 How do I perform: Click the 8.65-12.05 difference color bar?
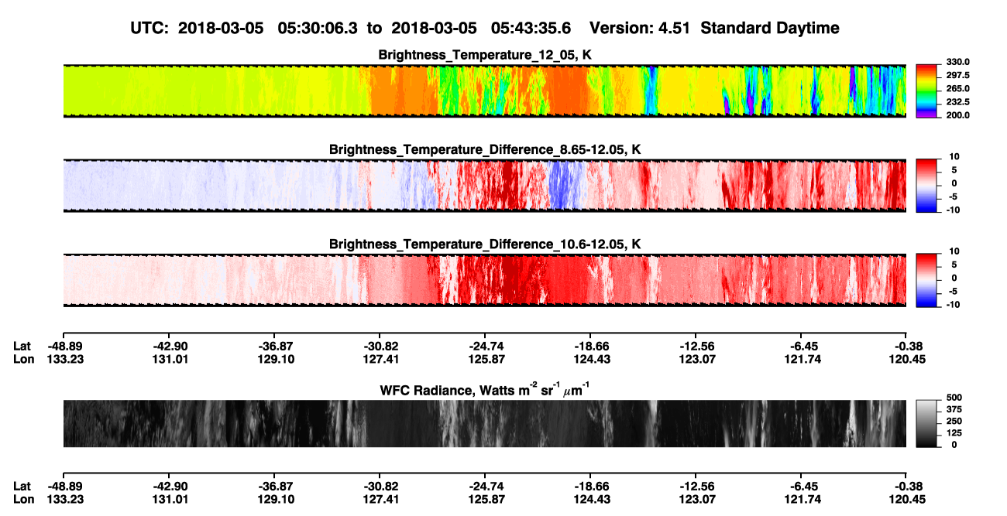pyautogui.click(x=926, y=184)
